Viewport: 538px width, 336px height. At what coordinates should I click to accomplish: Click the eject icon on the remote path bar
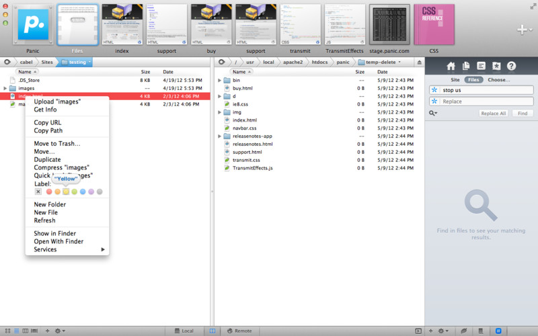[419, 62]
